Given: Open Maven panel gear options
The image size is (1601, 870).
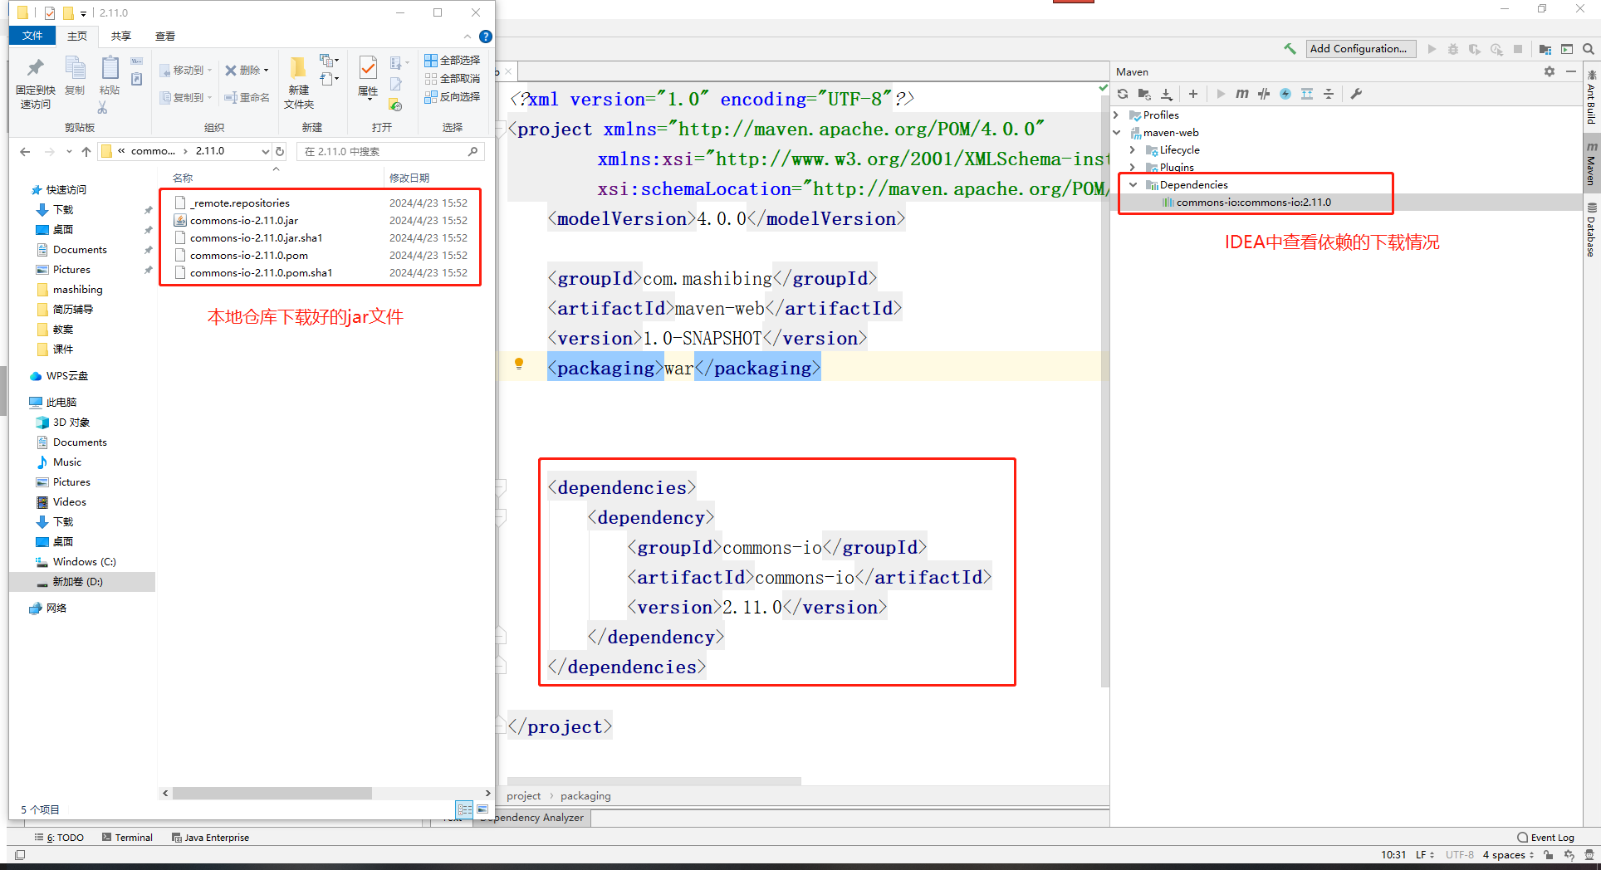Looking at the screenshot, I should (1550, 72).
